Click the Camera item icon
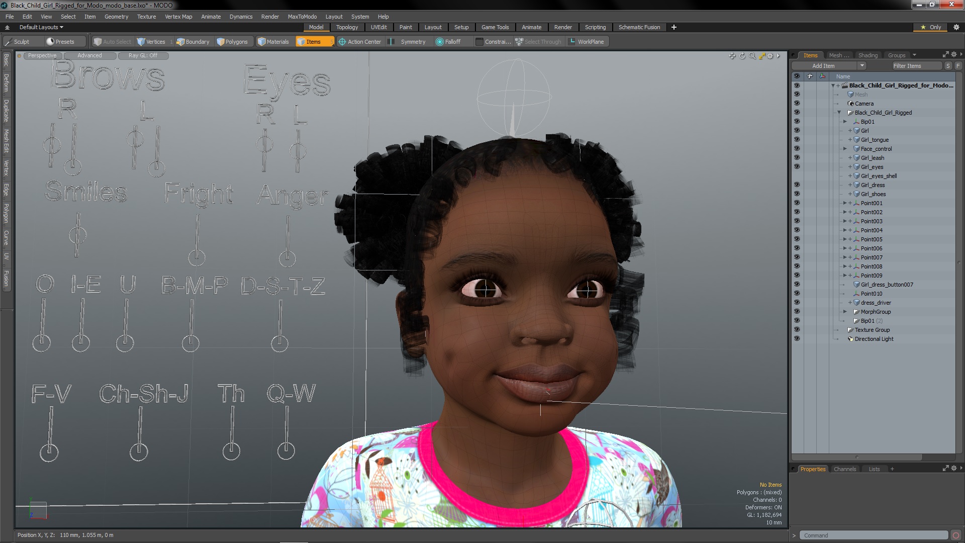Screen dimensions: 965x543 (x=851, y=104)
